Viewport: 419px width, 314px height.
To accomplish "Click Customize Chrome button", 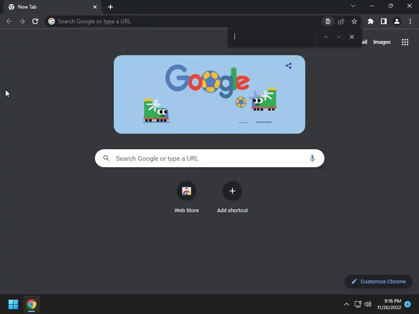I will [378, 281].
